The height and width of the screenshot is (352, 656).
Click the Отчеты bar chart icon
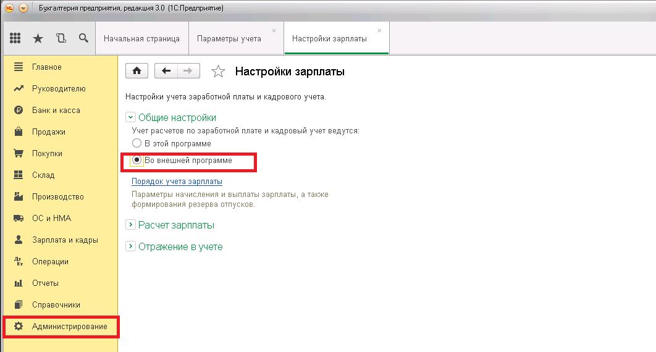click(19, 283)
